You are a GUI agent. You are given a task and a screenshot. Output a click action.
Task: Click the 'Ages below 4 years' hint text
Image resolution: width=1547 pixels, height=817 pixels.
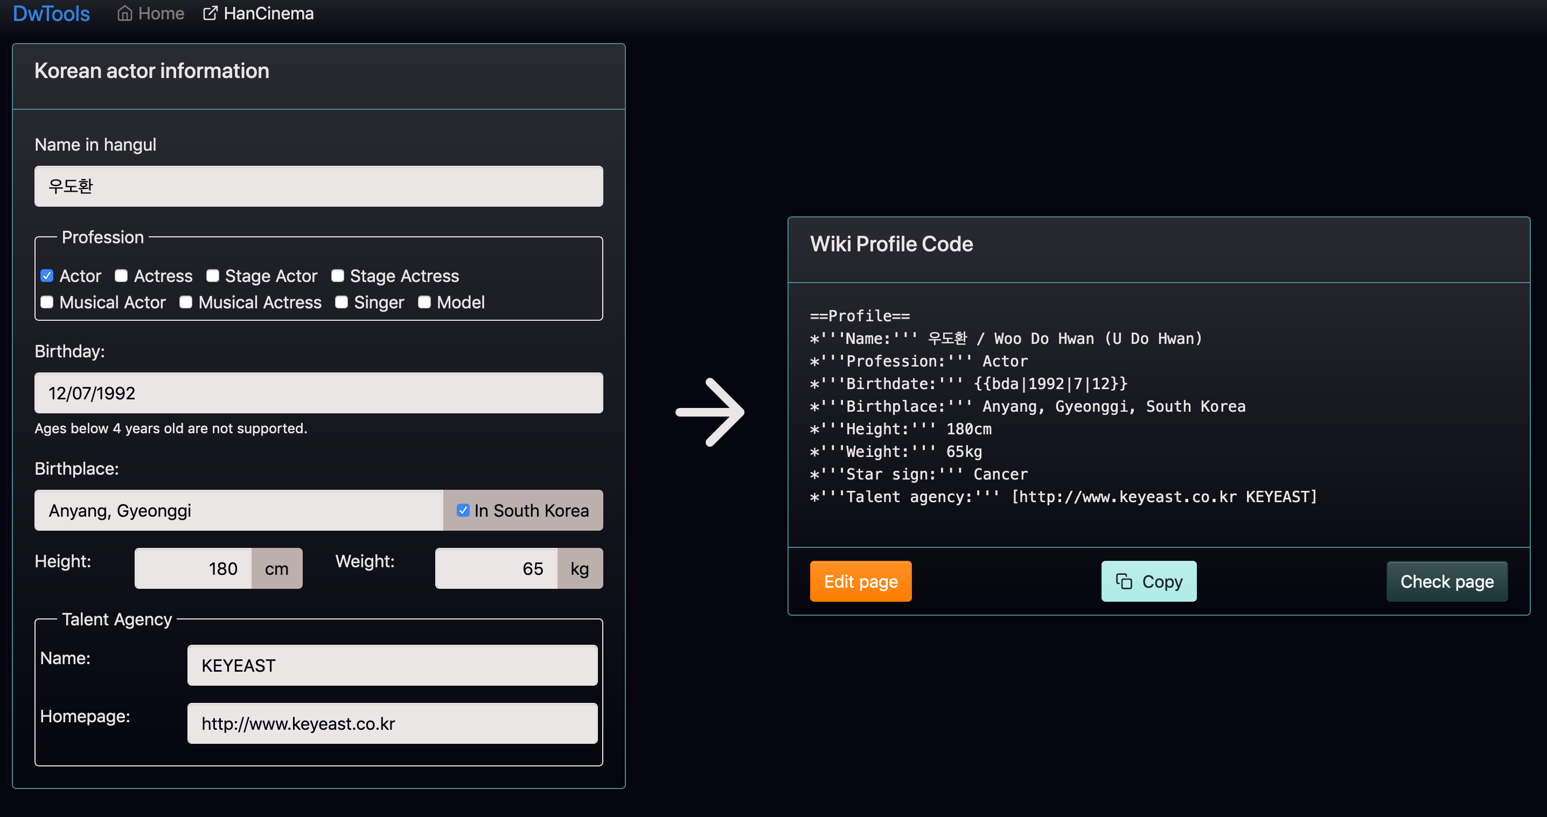[x=171, y=428]
